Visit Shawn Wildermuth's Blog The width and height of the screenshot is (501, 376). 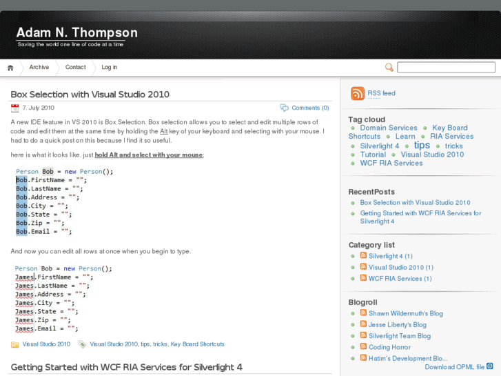(406, 313)
